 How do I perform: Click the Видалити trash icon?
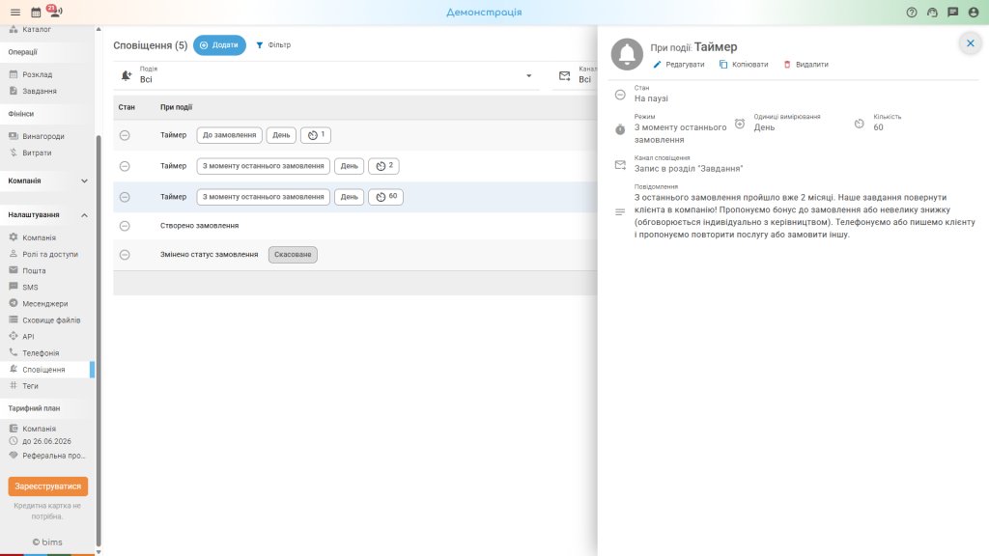coord(787,65)
